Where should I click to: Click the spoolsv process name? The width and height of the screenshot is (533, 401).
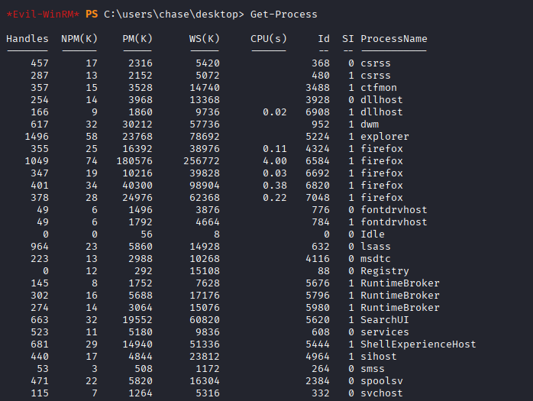click(x=381, y=382)
